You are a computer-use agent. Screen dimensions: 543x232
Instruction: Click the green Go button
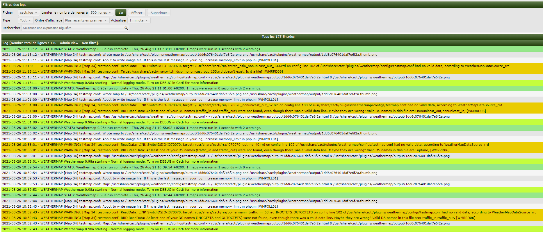pos(121,12)
